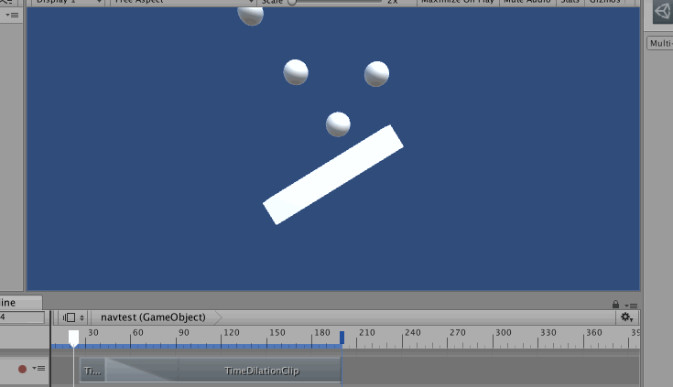Select the blue timeline end marker
The width and height of the screenshot is (673, 387).
342,338
